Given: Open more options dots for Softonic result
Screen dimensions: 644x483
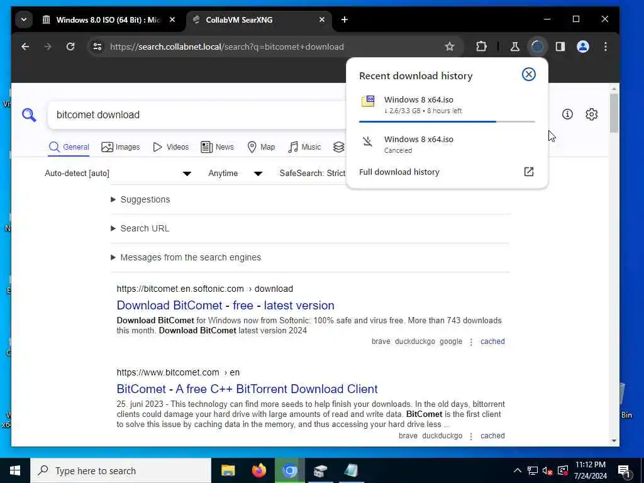Looking at the screenshot, I should pos(471,341).
